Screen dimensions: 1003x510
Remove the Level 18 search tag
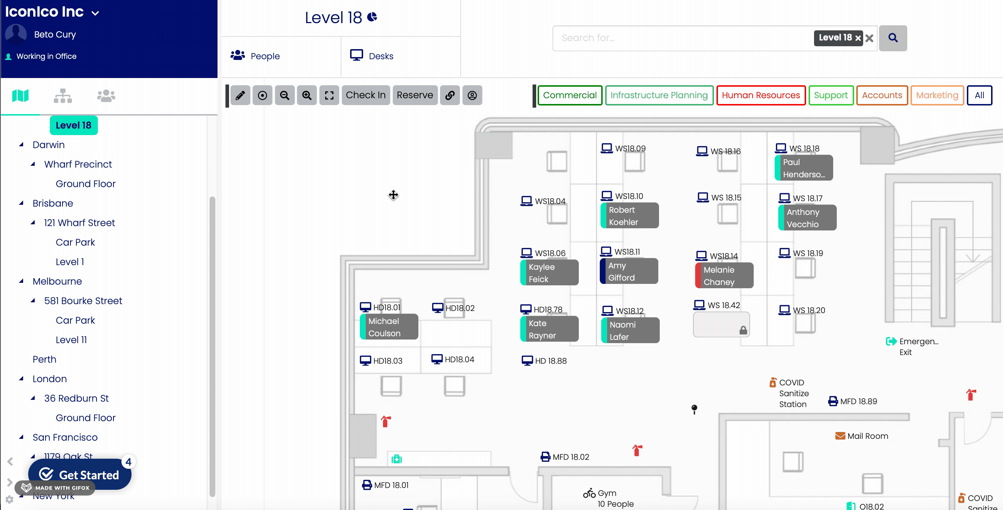coord(858,38)
